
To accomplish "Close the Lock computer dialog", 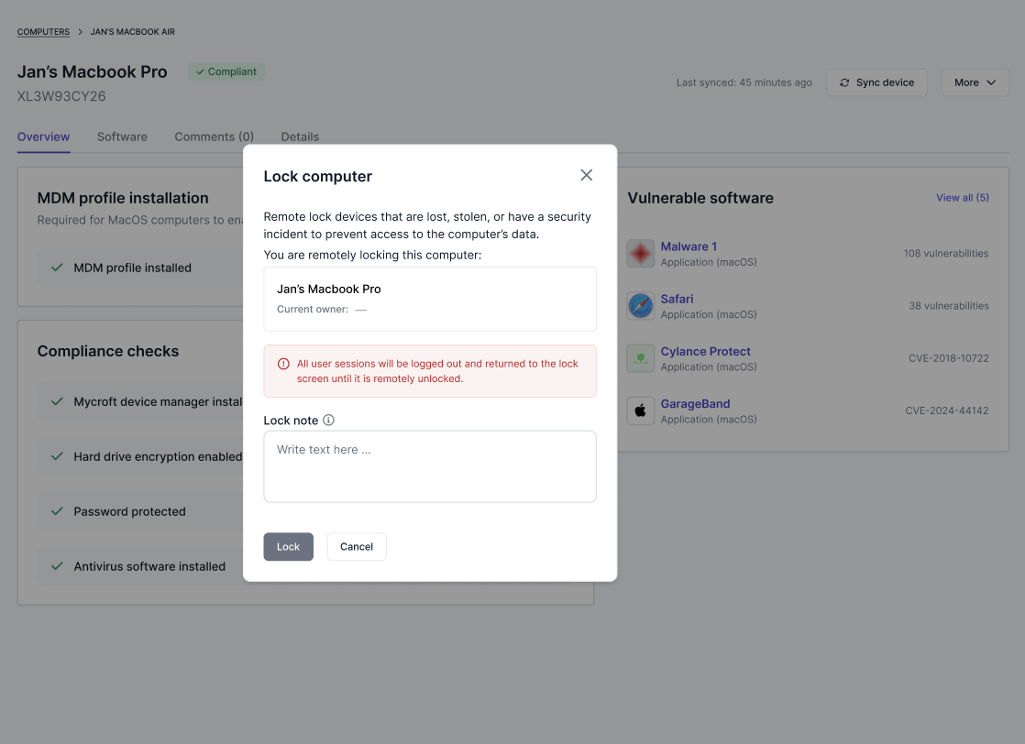I will (587, 175).
